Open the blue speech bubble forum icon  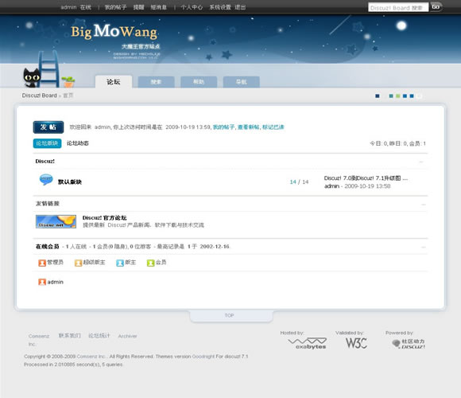pos(46,180)
